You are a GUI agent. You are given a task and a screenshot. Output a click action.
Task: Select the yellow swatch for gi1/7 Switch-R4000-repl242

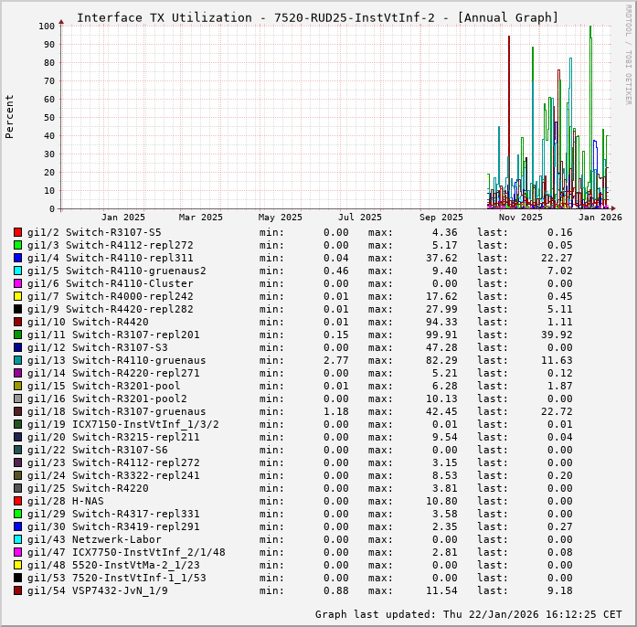[x=17, y=296]
